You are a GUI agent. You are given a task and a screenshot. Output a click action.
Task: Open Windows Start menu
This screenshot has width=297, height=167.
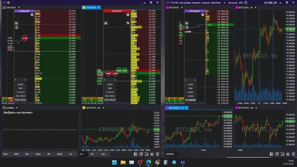point(115,162)
